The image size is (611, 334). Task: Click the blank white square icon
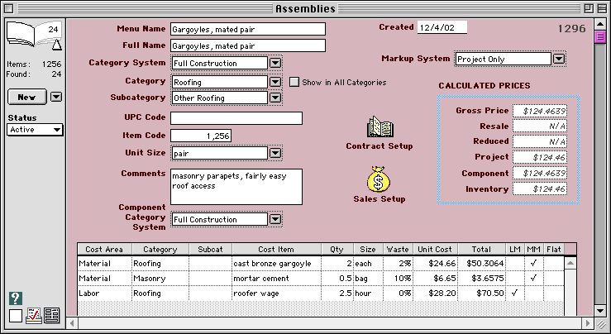coord(16,315)
